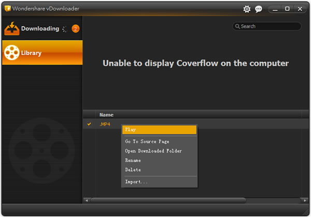Select the Library tab
Viewport: 311px width, 217px height.
[43, 53]
